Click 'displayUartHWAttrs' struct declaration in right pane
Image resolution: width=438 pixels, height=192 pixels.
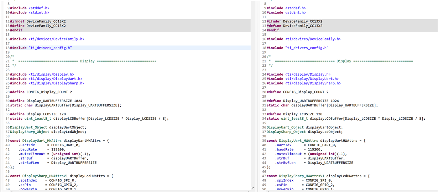316,141
